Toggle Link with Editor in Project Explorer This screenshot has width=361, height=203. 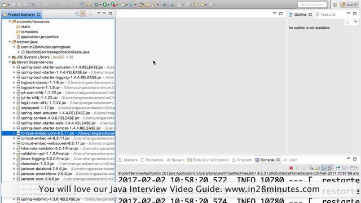click(83, 14)
